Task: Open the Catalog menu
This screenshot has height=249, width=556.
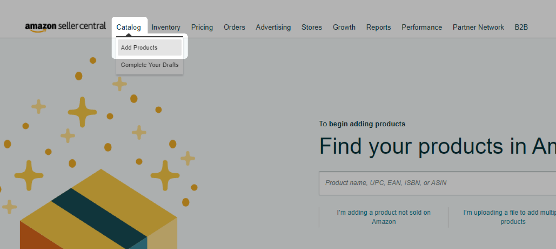Action: [128, 27]
